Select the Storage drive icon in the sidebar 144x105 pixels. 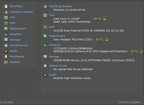(6, 40)
